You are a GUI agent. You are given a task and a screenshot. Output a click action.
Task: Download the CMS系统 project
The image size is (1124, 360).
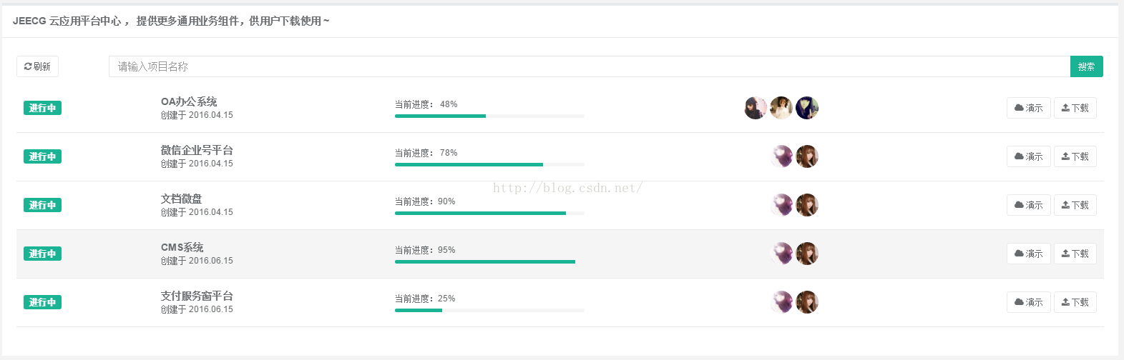pyautogui.click(x=1075, y=254)
